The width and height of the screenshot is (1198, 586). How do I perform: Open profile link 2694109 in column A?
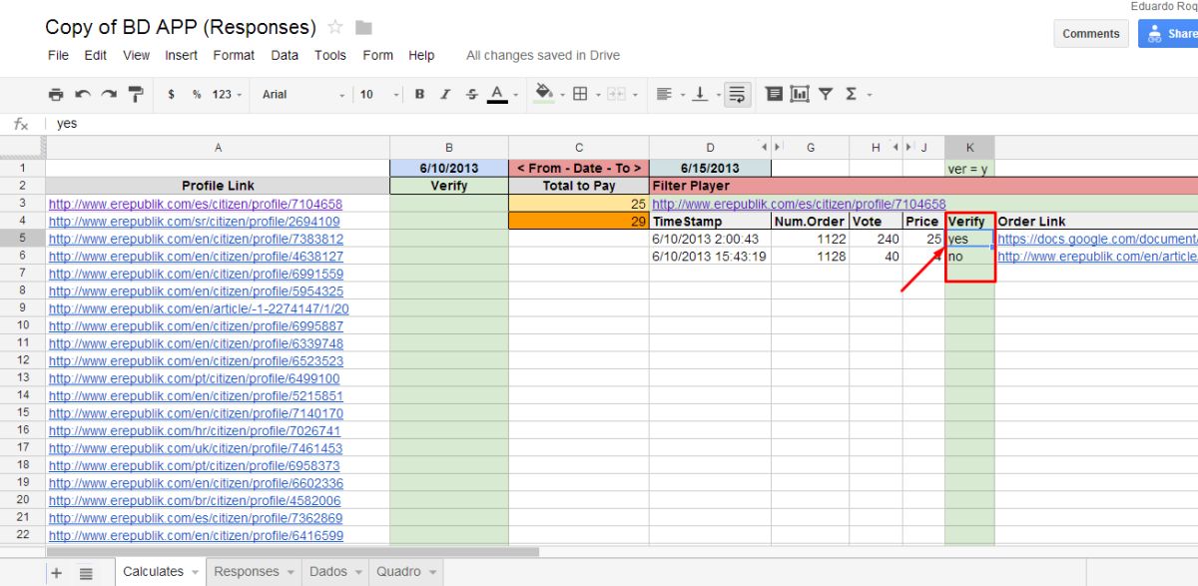point(194,222)
